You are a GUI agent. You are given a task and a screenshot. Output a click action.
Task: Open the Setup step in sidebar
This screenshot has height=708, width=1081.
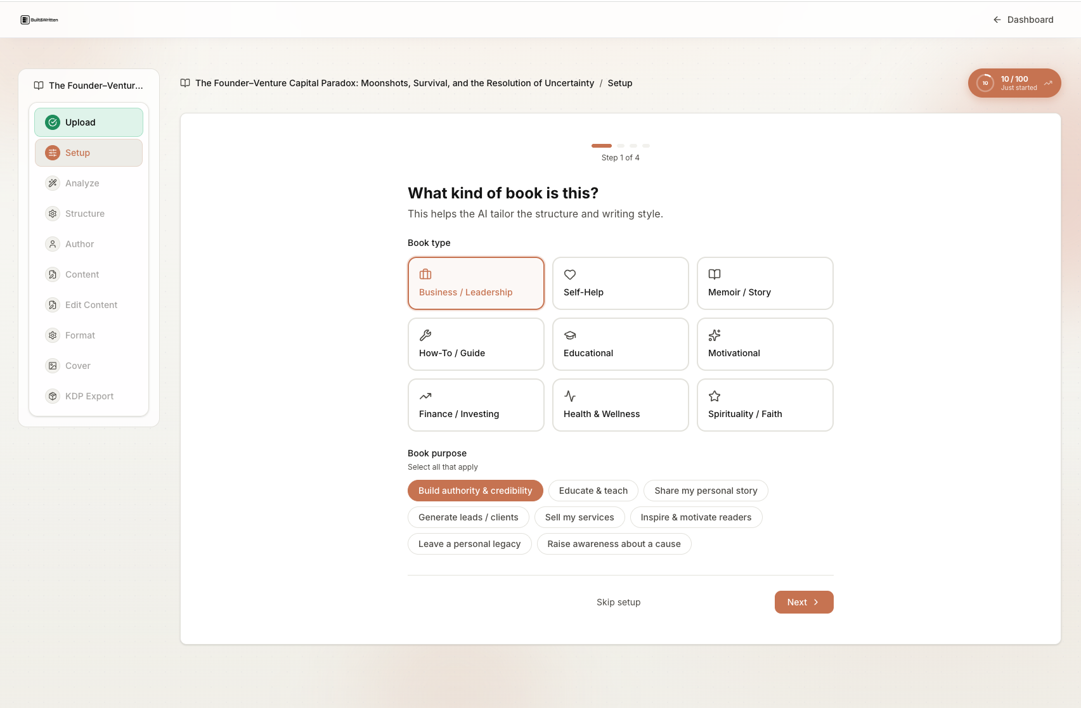(x=88, y=153)
